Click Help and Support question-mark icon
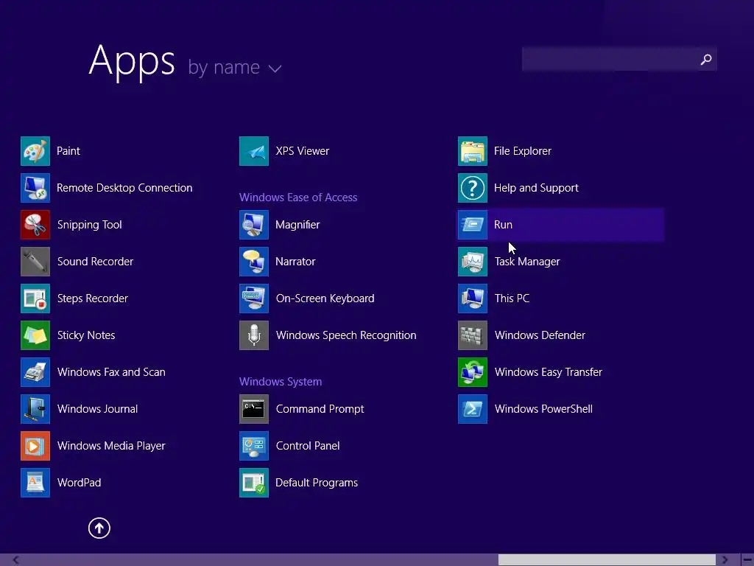Screen dimensions: 754x566 pyautogui.click(x=473, y=188)
